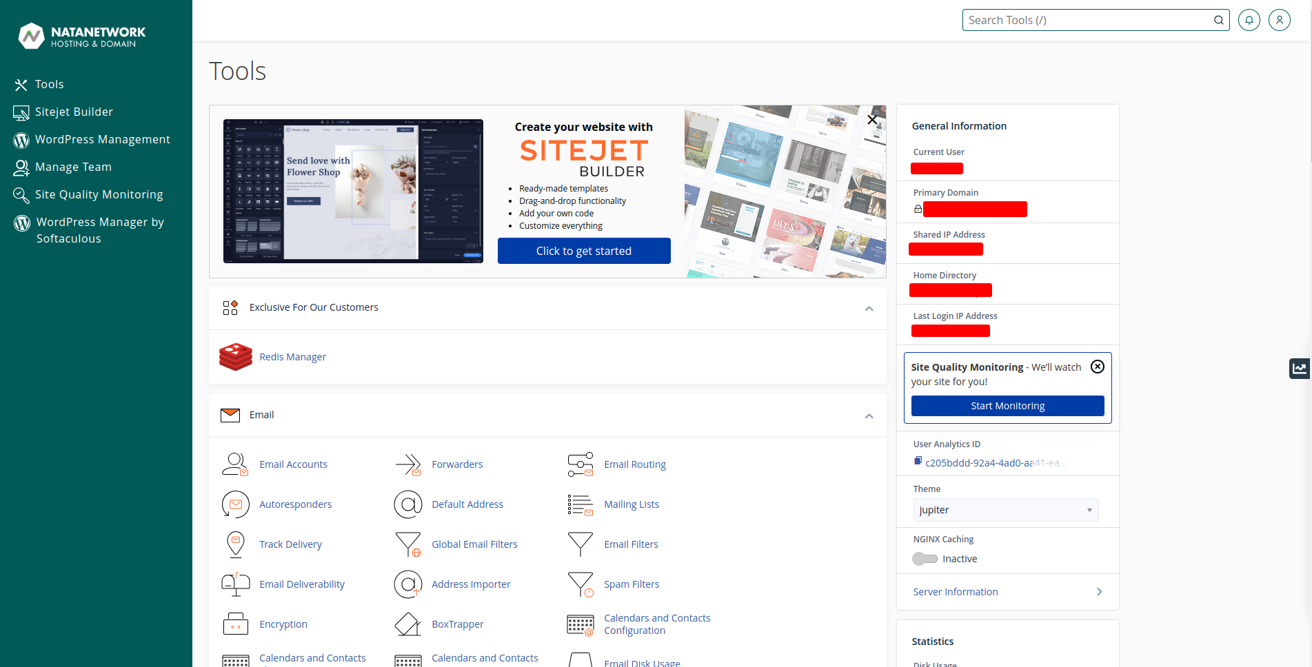Open notifications bell icon
1312x667 pixels.
[1249, 20]
